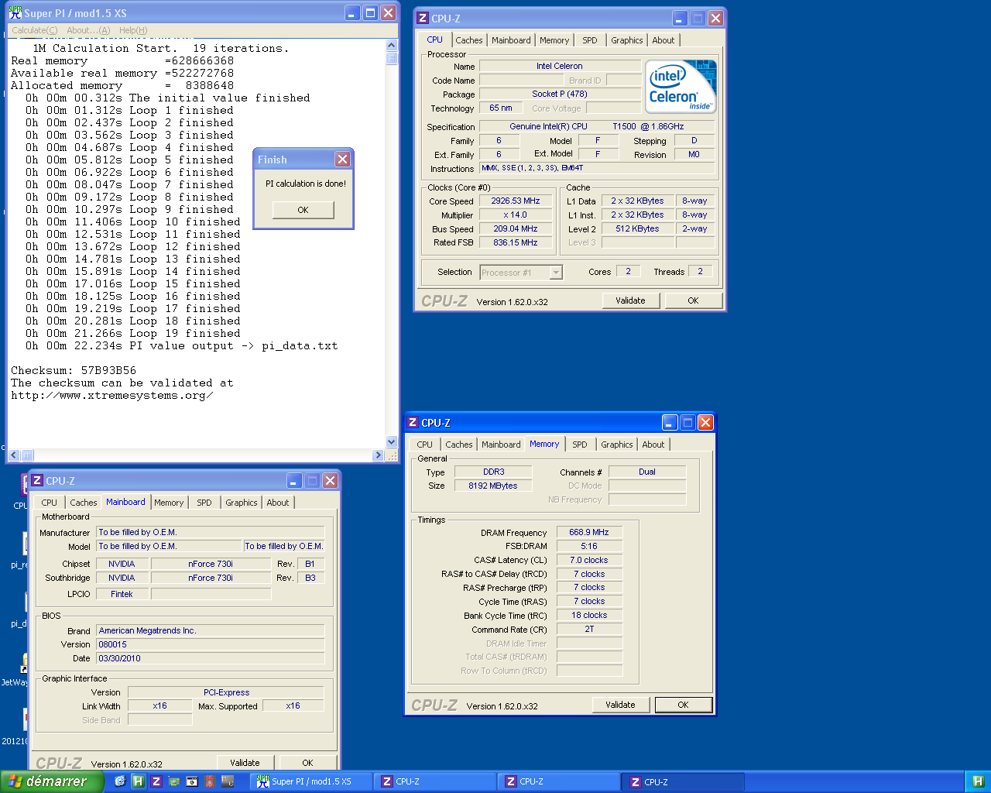Minimize the top CPU-Z window

(x=680, y=18)
